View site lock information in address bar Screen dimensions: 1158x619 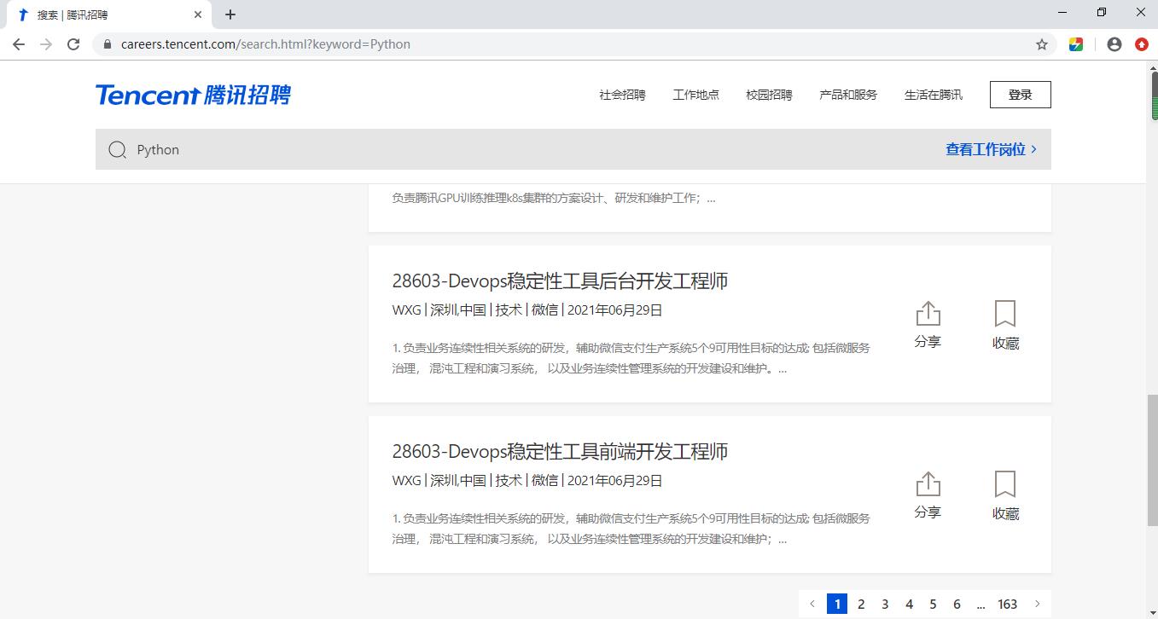tap(108, 44)
